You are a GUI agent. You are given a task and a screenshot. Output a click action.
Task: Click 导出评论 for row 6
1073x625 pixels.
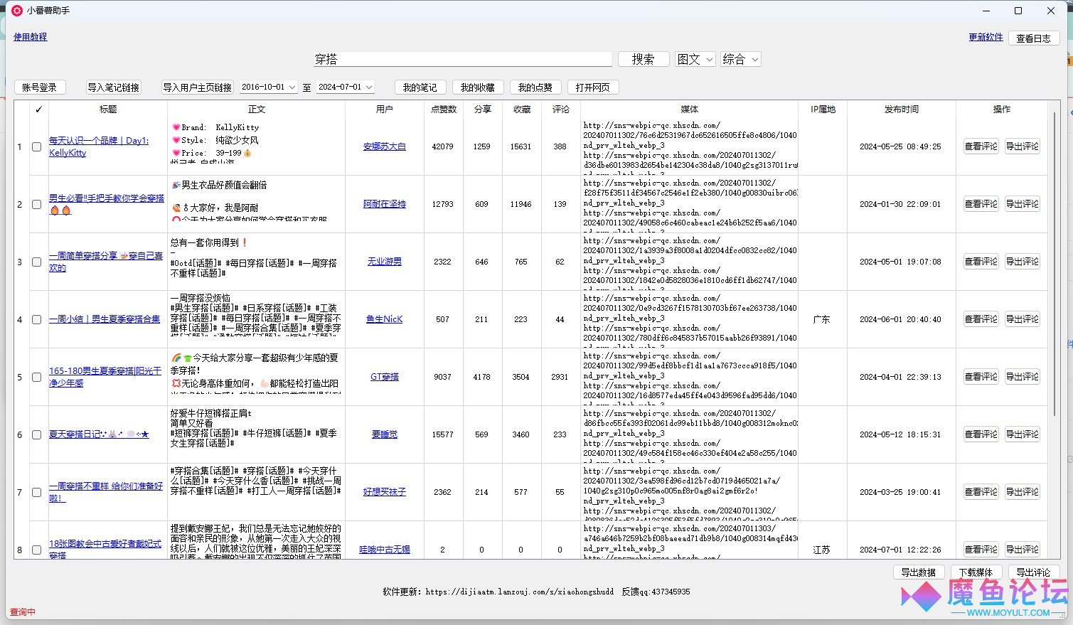1023,434
